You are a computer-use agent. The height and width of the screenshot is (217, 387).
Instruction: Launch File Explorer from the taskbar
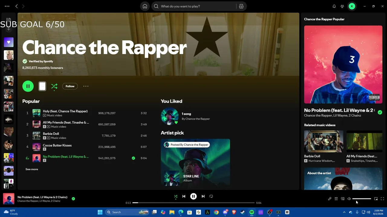(172, 212)
